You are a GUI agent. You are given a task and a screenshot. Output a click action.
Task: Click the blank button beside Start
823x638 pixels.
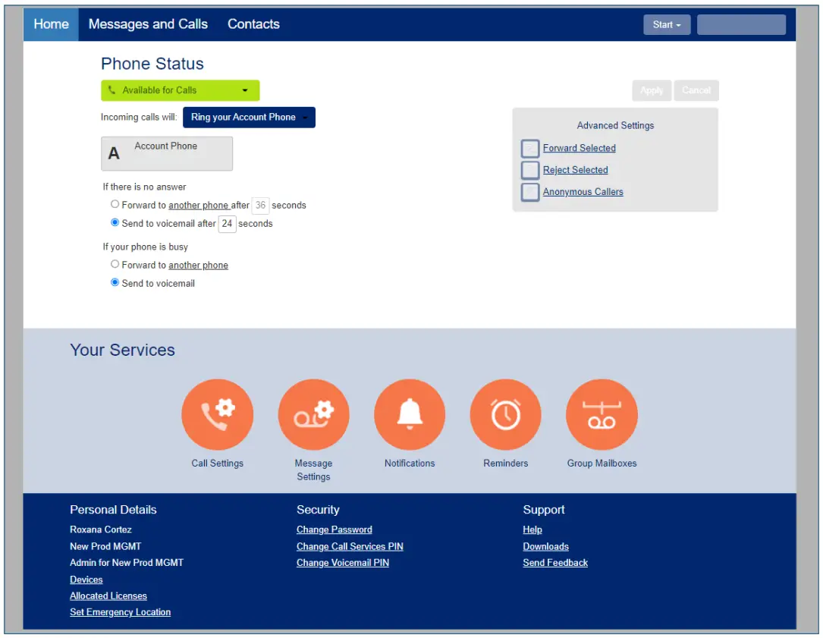(741, 25)
